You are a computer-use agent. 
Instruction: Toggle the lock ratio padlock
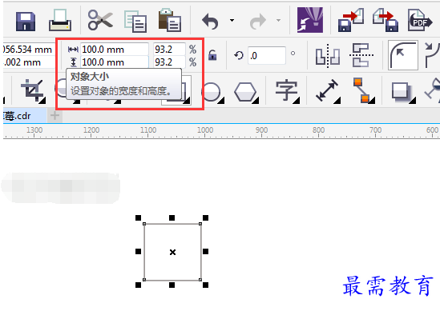click(x=212, y=55)
